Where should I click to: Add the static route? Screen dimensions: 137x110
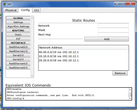coord(107,39)
